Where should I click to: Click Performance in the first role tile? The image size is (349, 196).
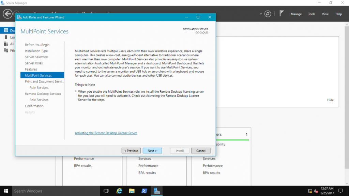(84, 159)
